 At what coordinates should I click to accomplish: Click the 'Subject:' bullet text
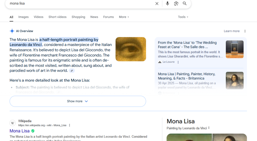tap(22, 87)
